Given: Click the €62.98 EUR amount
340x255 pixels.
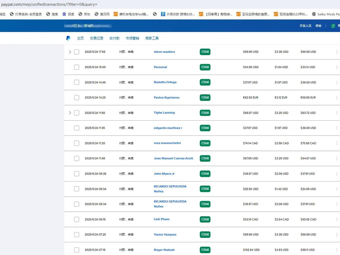Looking at the screenshot, I should tap(250, 97).
